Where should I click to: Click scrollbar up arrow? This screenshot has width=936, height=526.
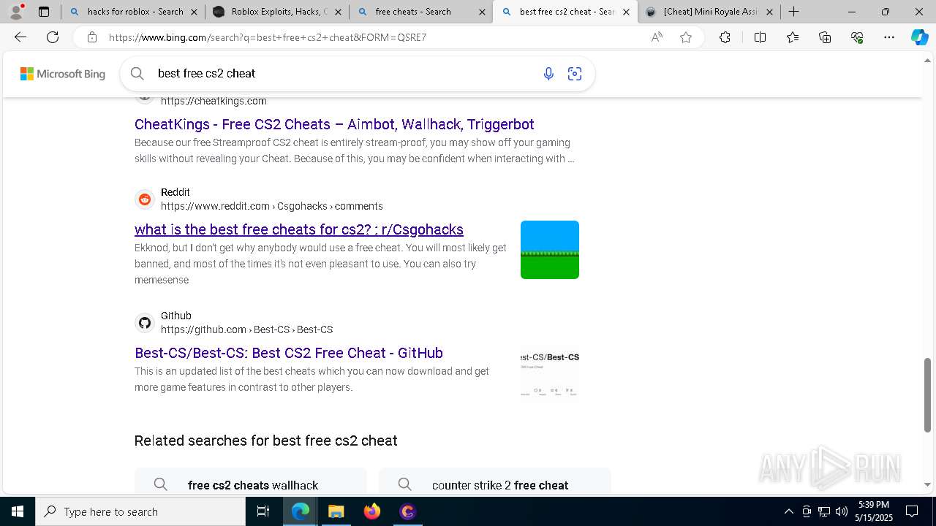[928, 61]
